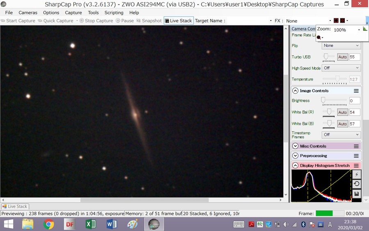369x231 pixels.
Task: Open the File menu
Action: pyautogui.click(x=9, y=12)
